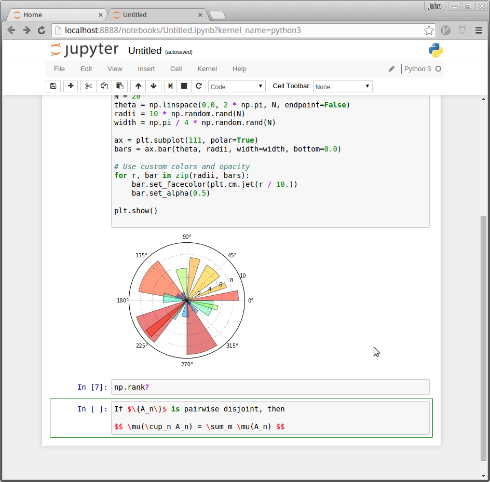490x482 pixels.
Task: Copy selected cells icon
Action: point(104,86)
